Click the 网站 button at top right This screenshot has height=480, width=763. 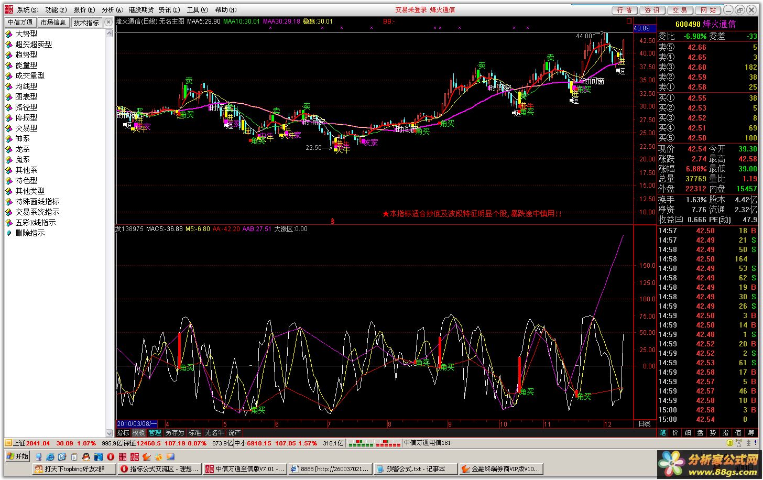[708, 10]
